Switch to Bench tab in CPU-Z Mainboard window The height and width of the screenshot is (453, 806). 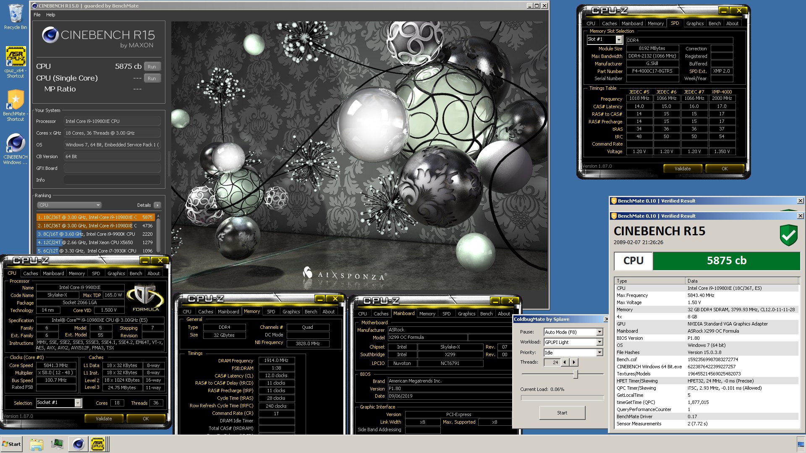[x=486, y=314]
